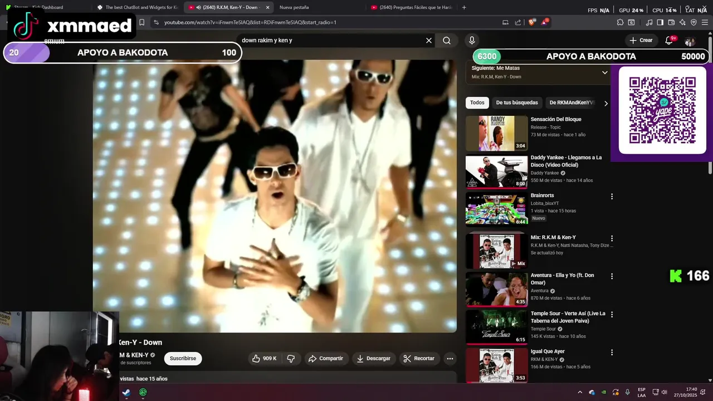Viewport: 713px width, 401px height.
Task: Open the Brave playlist music note icon
Action: tap(649, 22)
